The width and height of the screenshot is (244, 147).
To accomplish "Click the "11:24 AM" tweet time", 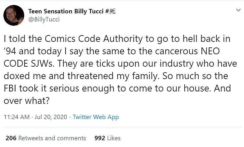I will pyautogui.click(x=16, y=117).
